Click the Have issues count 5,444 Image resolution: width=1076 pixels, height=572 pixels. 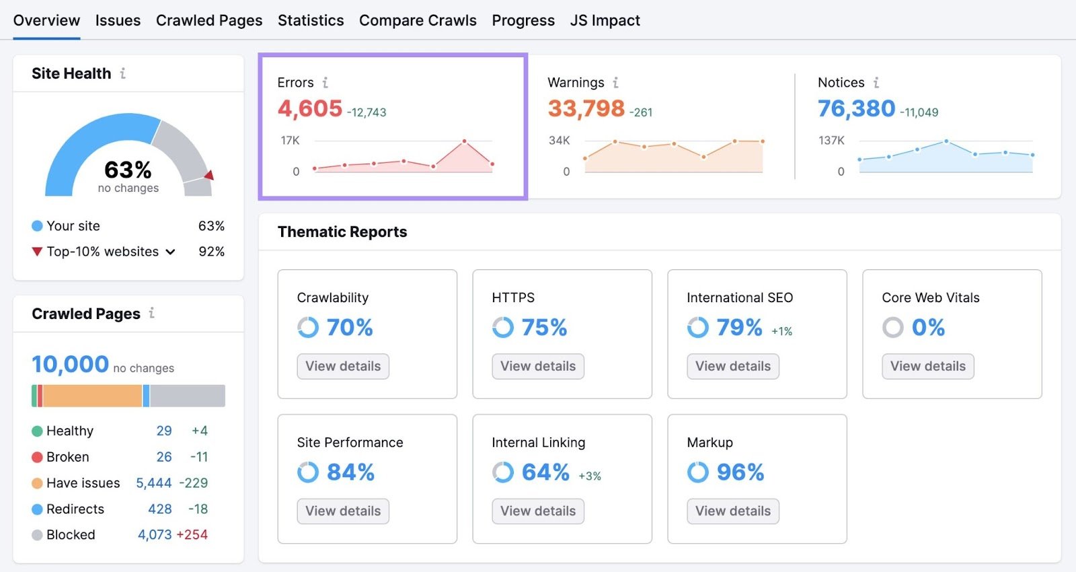(x=154, y=483)
